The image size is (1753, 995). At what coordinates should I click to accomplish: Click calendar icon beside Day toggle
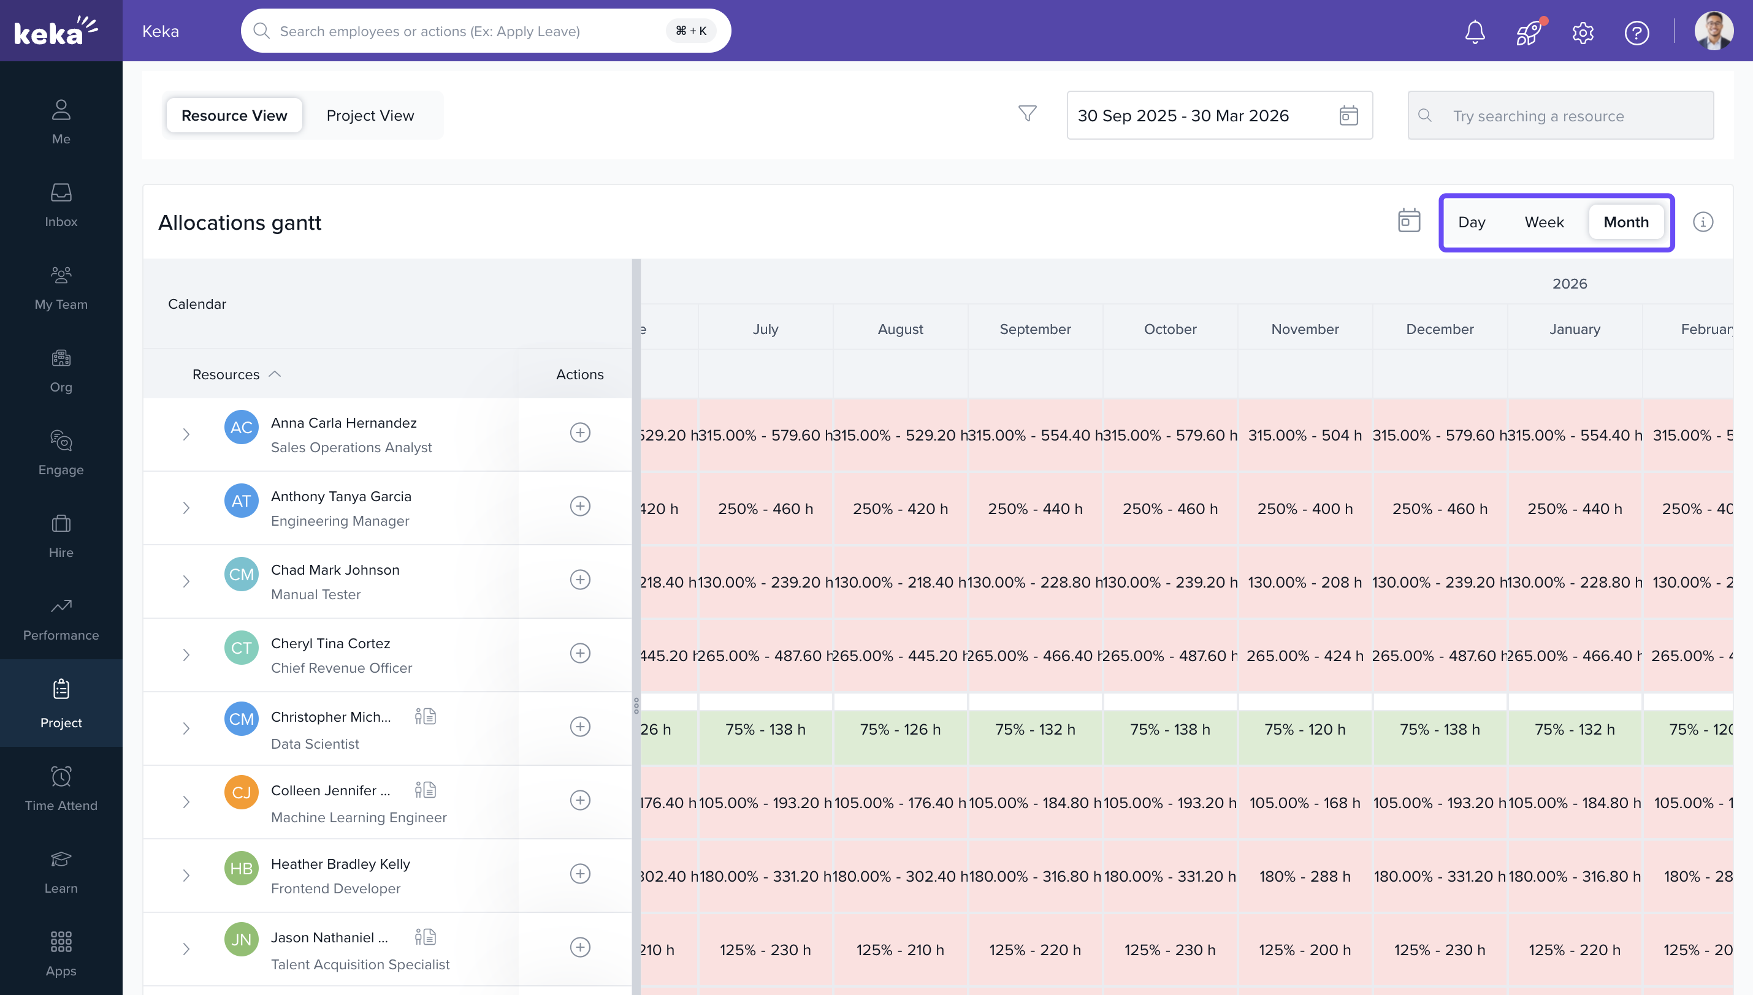click(1408, 221)
